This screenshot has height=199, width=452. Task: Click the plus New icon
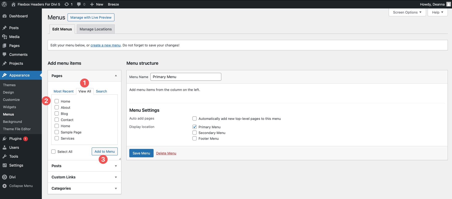coord(92,4)
